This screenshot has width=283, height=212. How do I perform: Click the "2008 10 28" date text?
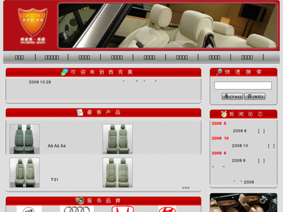(x=40, y=82)
